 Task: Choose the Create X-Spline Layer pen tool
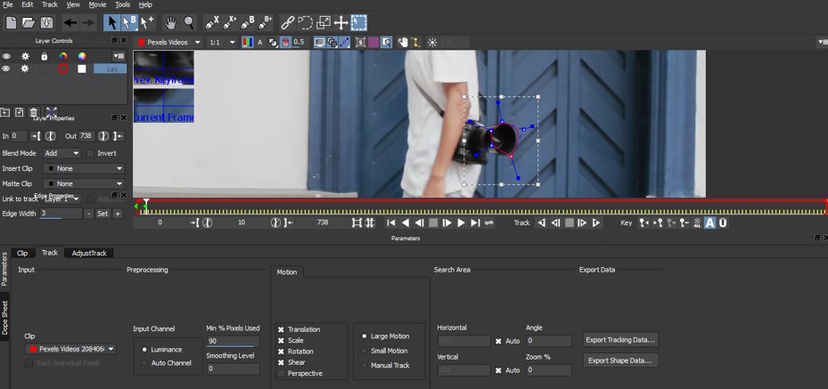[212, 22]
